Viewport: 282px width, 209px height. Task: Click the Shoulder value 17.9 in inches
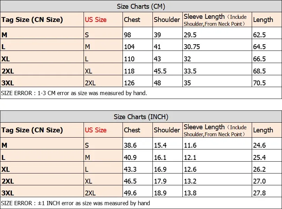click(160, 181)
